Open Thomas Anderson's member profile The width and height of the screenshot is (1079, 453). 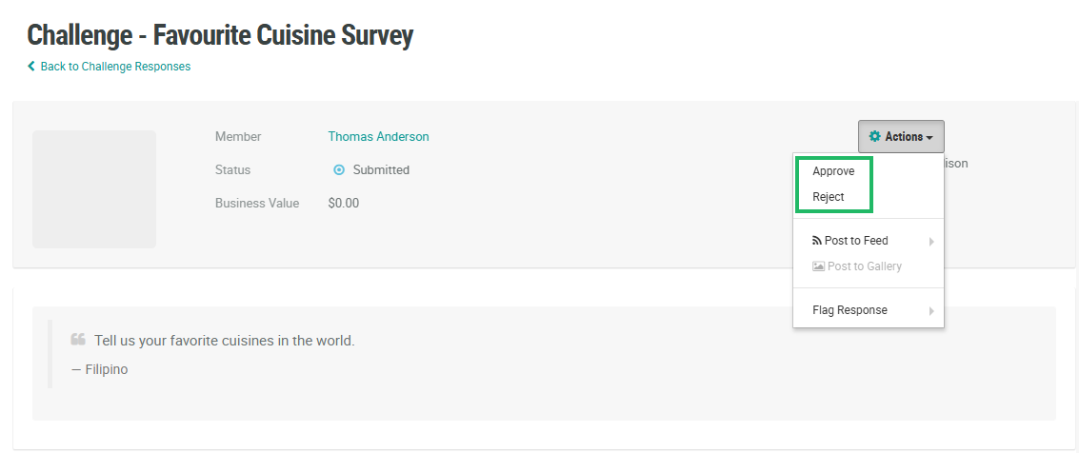click(x=378, y=137)
